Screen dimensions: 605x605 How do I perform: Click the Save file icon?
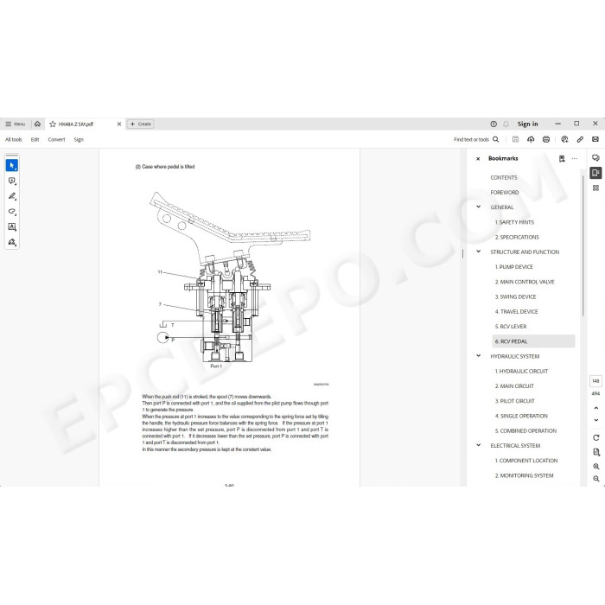point(515,139)
